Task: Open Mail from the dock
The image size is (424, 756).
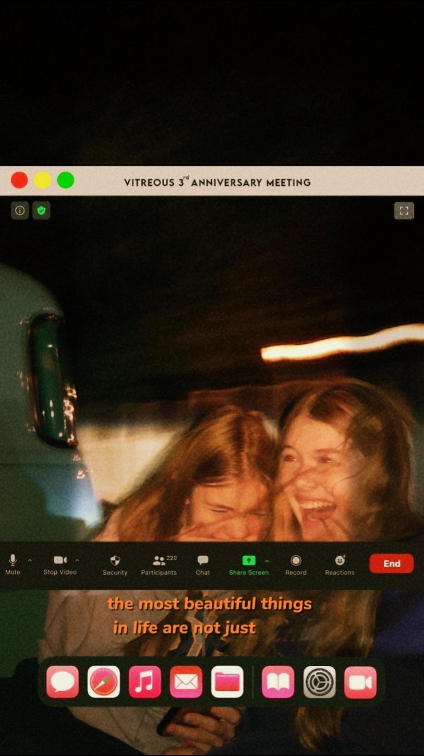Action: 186,682
